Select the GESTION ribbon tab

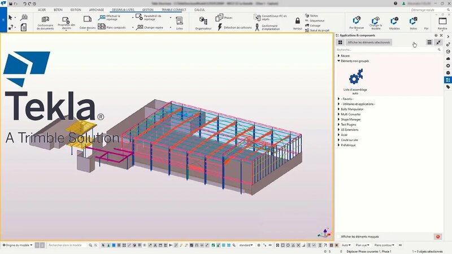[147, 10]
